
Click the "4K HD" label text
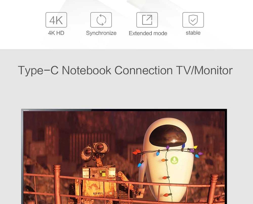pos(56,33)
